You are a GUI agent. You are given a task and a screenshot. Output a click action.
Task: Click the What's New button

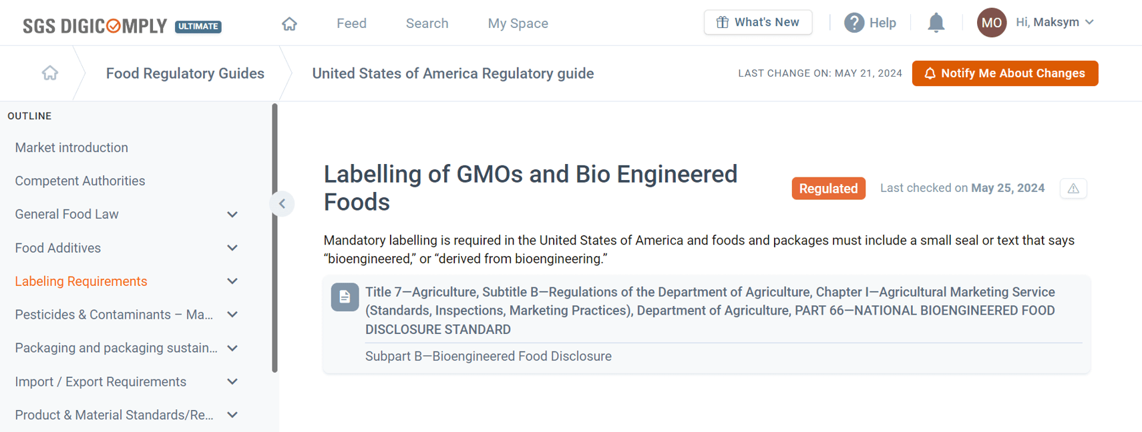pyautogui.click(x=757, y=22)
